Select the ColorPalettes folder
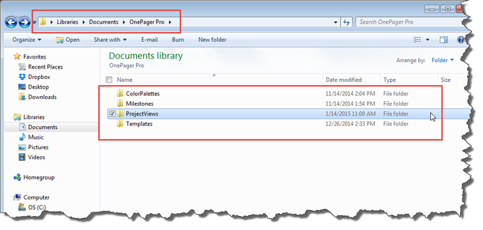Viewport: 483px width, 230px height. click(142, 94)
